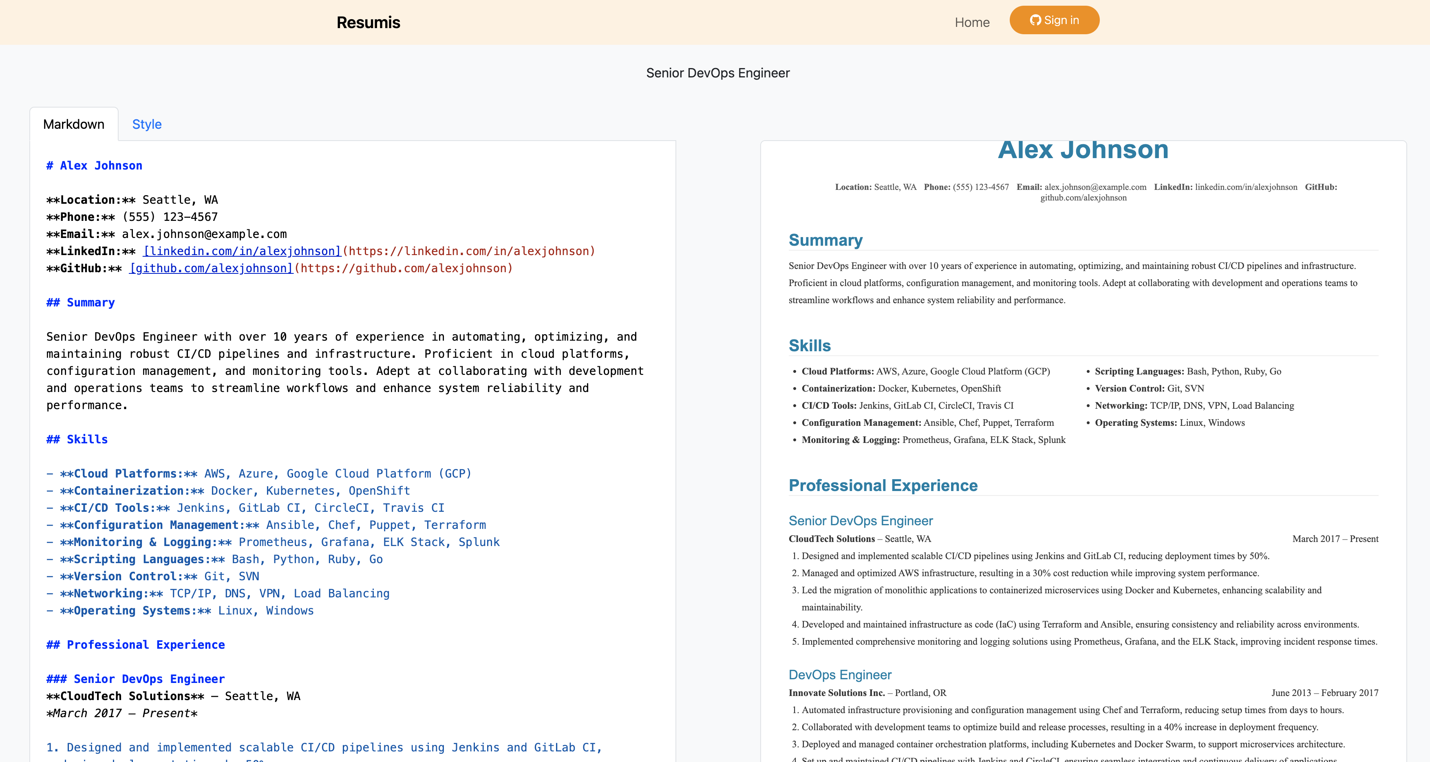Click the '## Skills' line in the markdown editor
The image size is (1430, 762).
tap(77, 439)
